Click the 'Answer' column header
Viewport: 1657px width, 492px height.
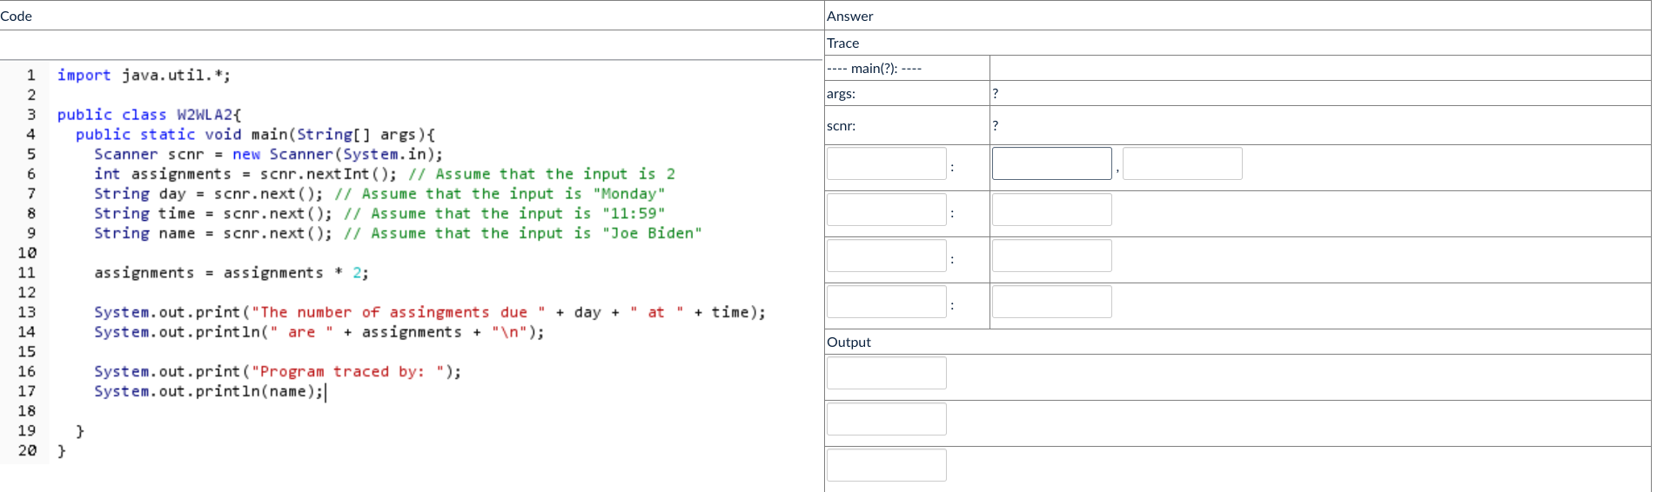point(850,16)
